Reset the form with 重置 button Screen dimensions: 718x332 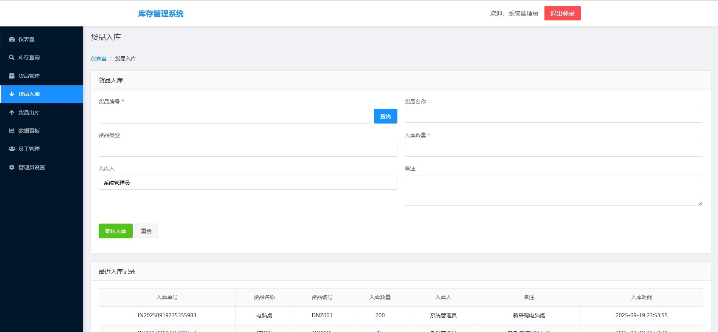tap(146, 231)
